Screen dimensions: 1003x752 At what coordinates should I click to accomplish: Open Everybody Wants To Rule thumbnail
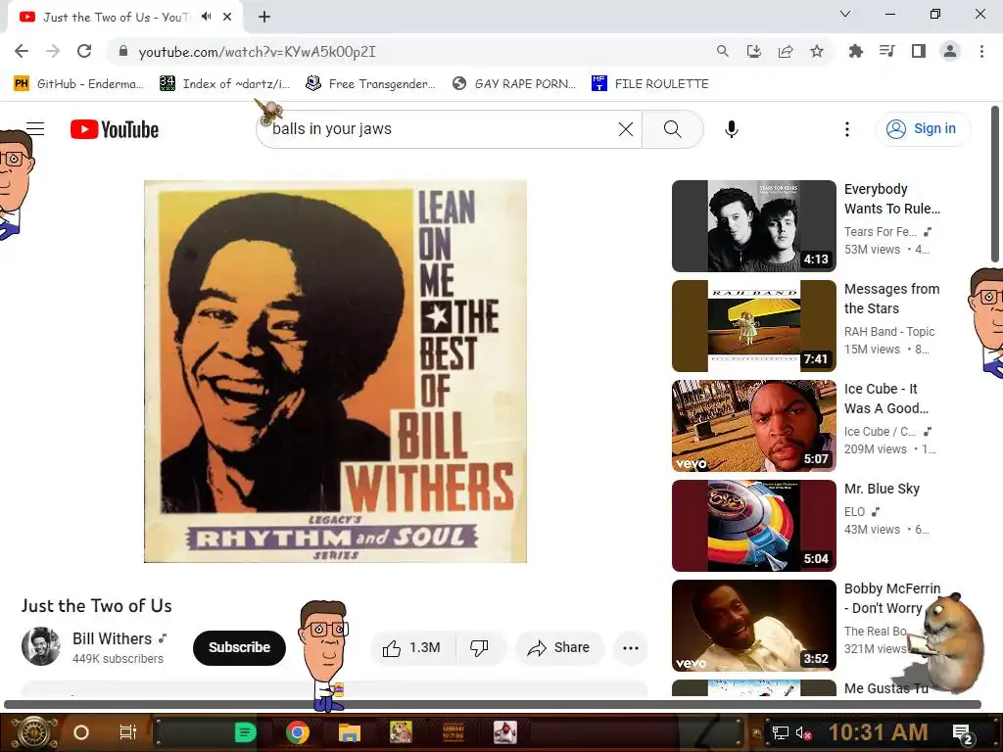(x=754, y=226)
